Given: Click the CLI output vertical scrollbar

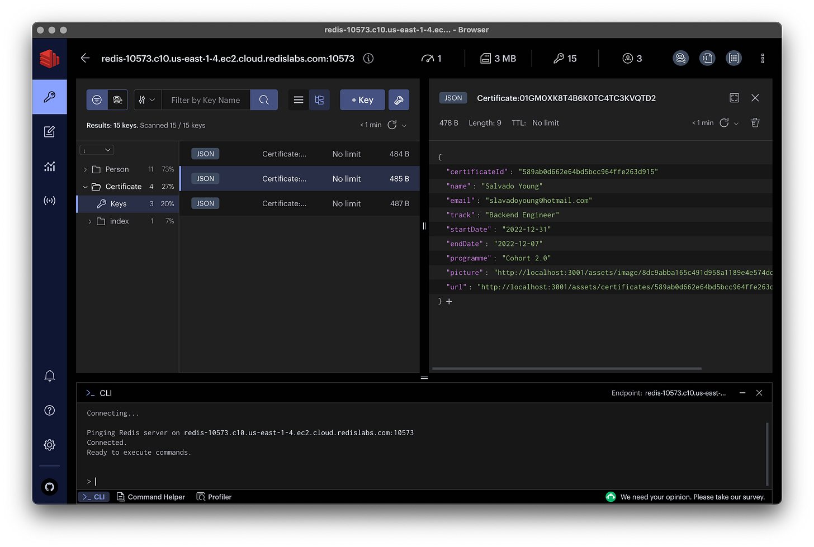Looking at the screenshot, I should click(767, 454).
